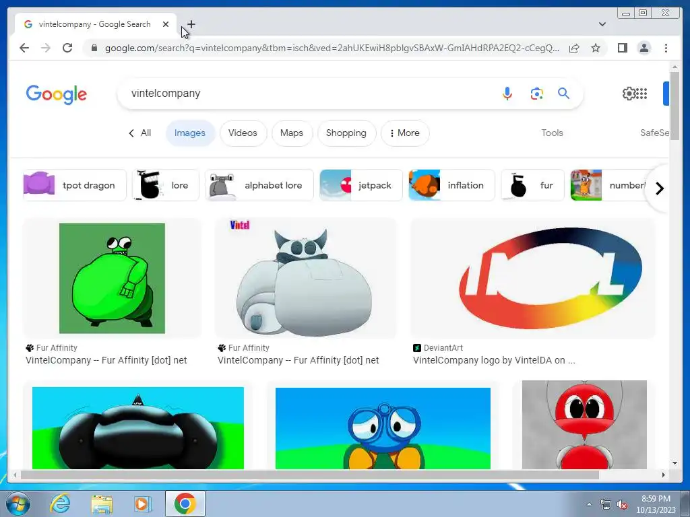The image size is (690, 517).
Task: Click the forward navigation arrow
Action: tap(46, 48)
